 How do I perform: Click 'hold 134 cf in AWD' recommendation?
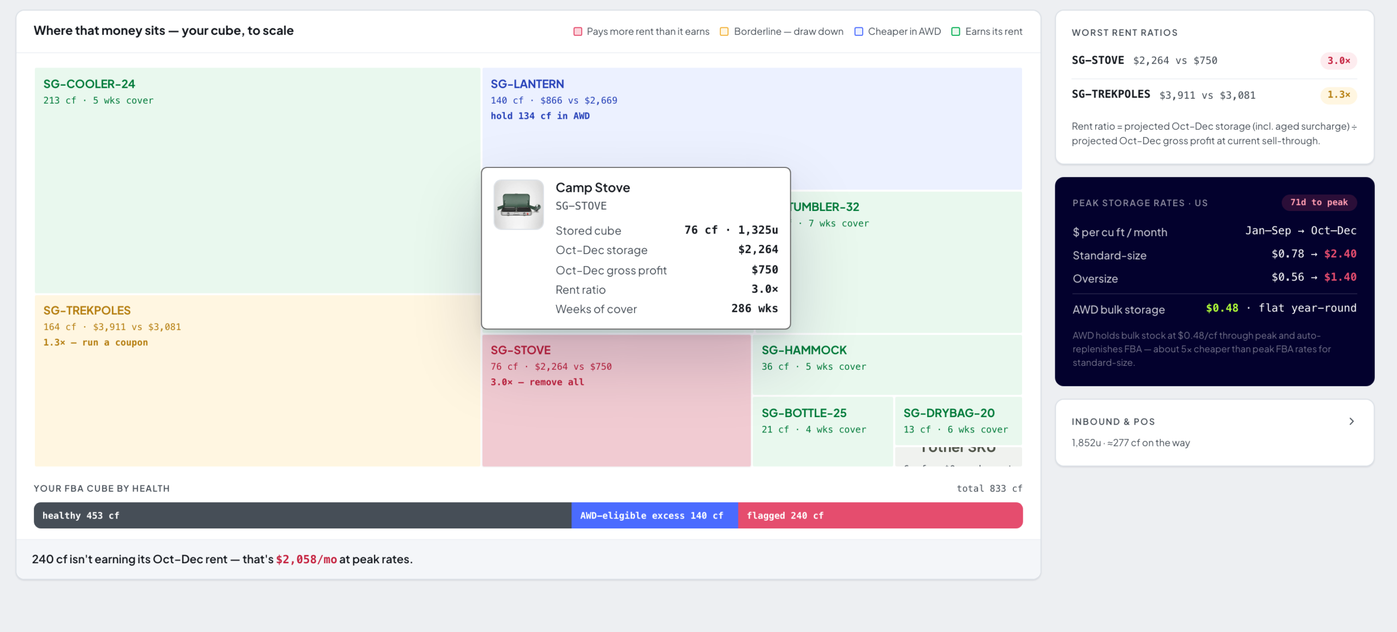(540, 116)
